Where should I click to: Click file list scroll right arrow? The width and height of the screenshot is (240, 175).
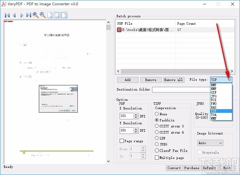pos(232,71)
